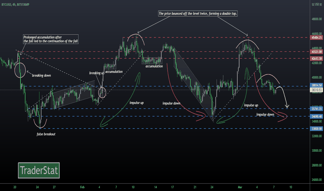This screenshot has height=191, width=324.
Task: Select the 33000.00 blue price level label
Action: coord(317,128)
